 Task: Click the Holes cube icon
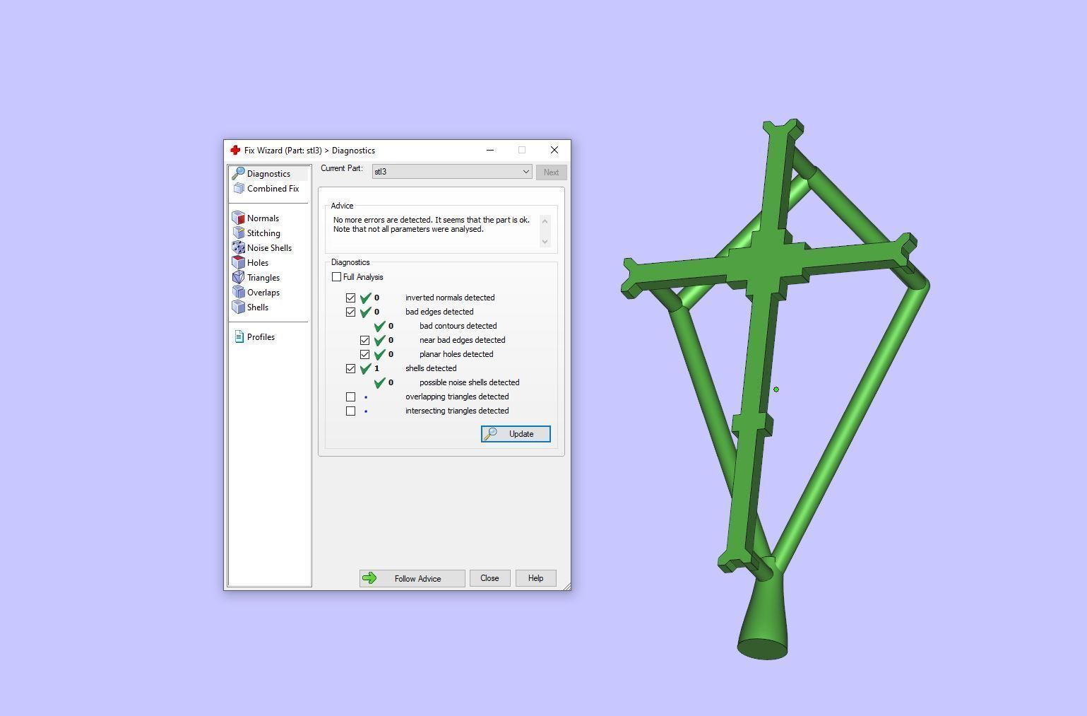[239, 262]
